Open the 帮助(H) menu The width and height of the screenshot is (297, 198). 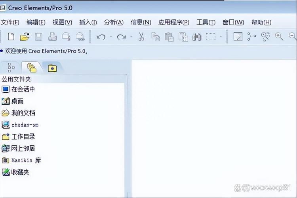[x=261, y=22]
